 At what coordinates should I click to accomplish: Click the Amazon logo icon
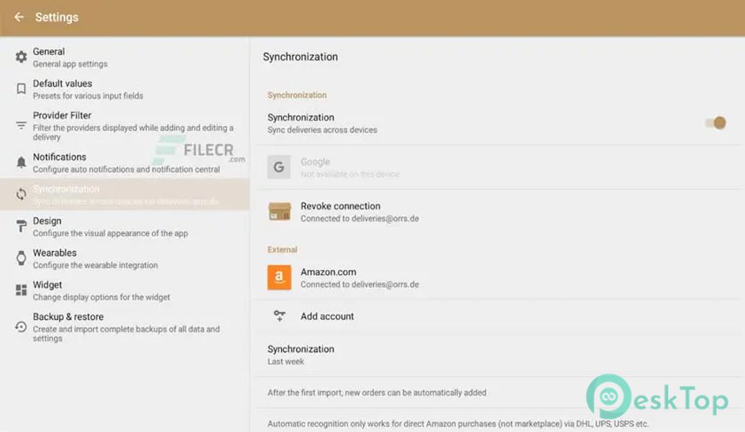coord(279,277)
